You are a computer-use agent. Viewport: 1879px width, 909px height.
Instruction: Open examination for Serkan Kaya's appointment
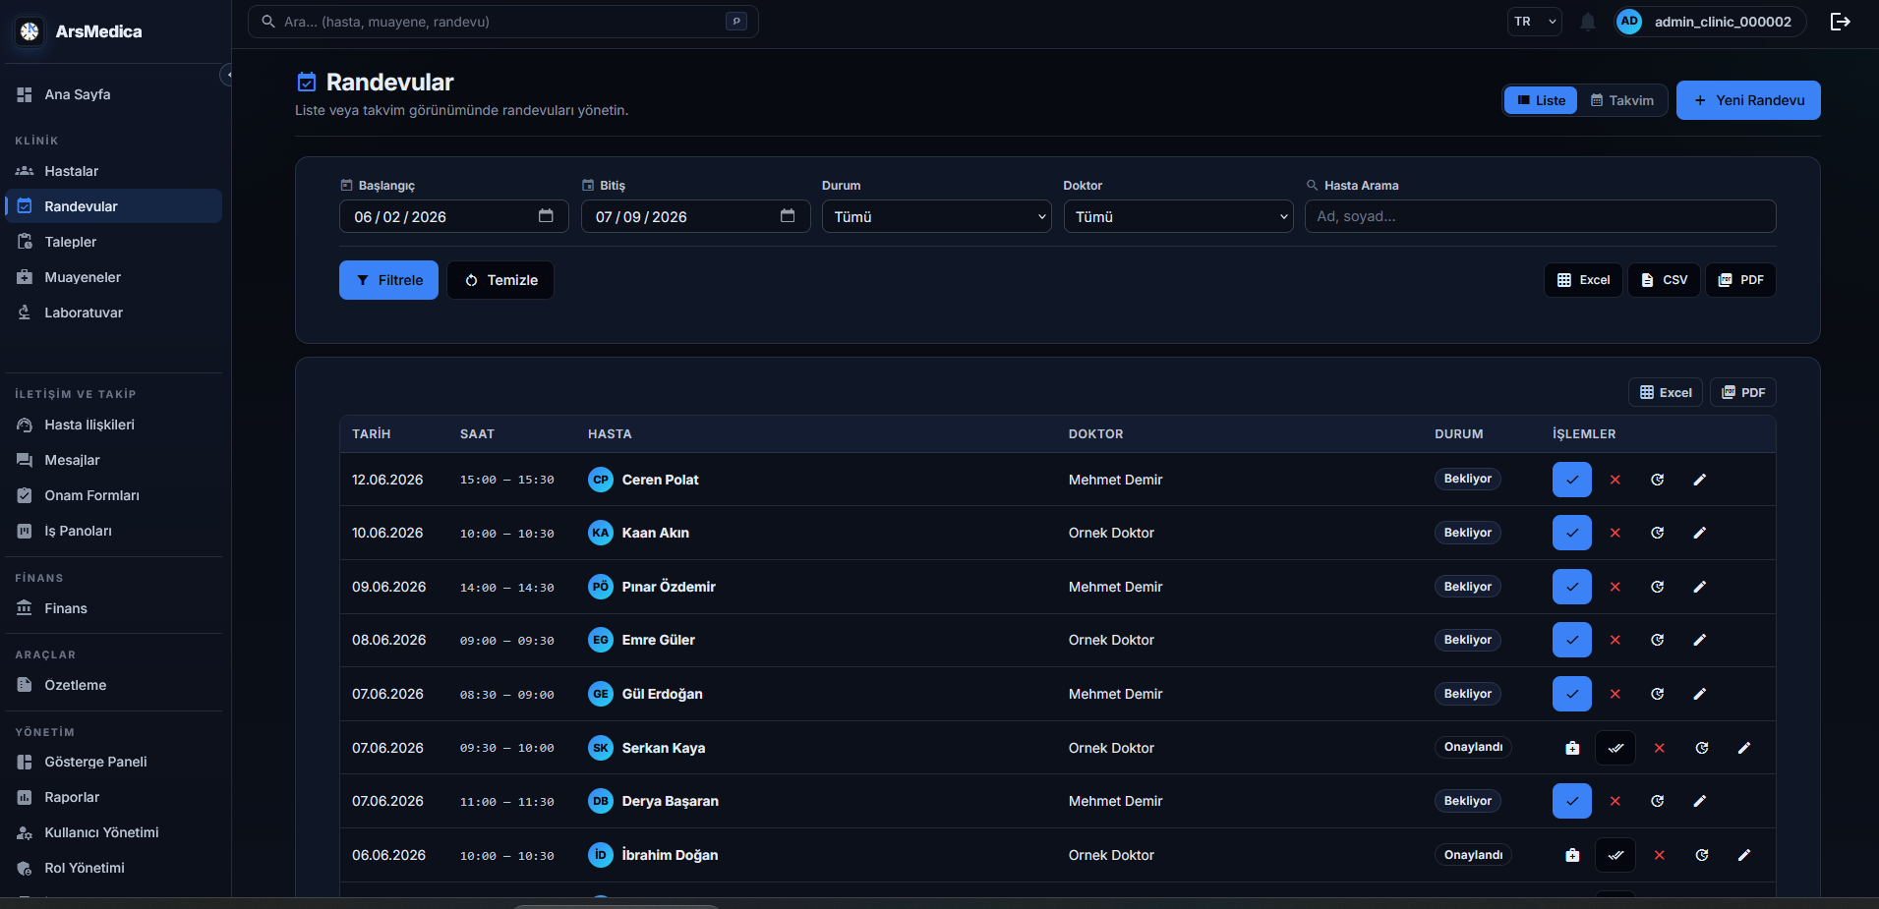point(1572,748)
